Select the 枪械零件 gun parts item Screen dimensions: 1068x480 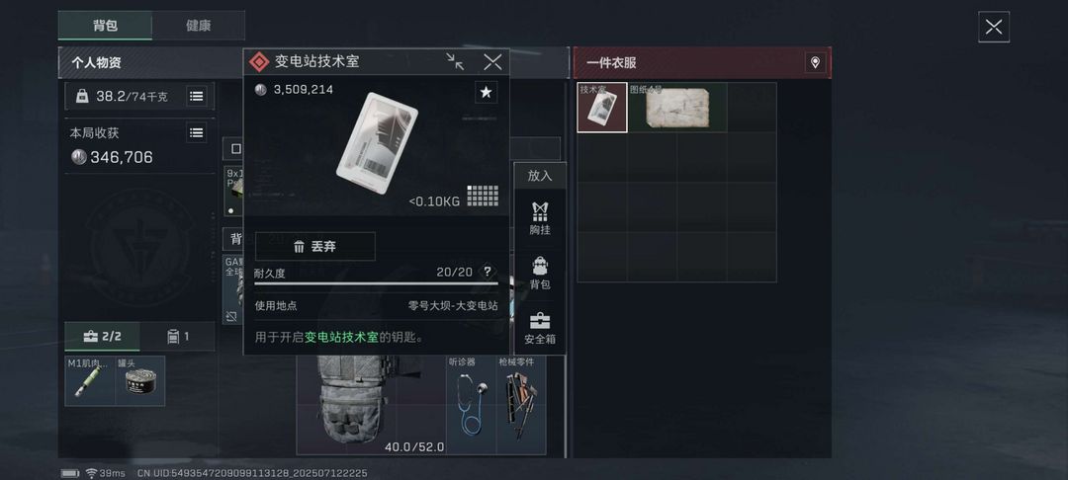click(x=521, y=405)
